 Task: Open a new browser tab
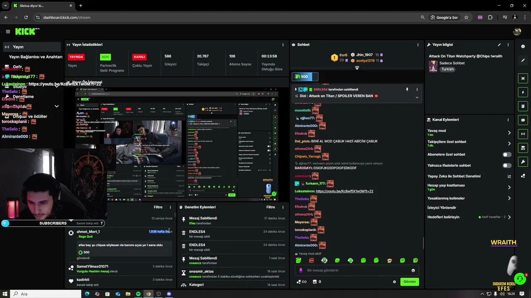click(80, 6)
